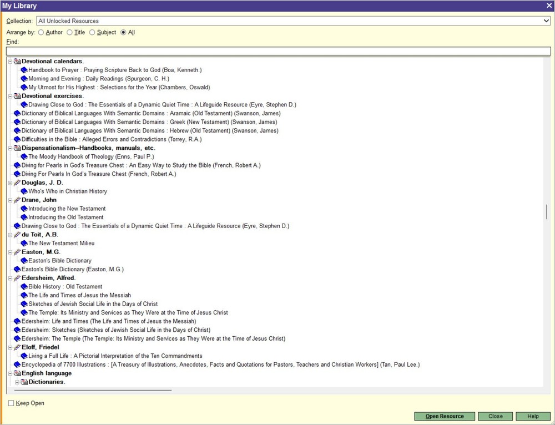Focus the Find text field

coord(278,51)
